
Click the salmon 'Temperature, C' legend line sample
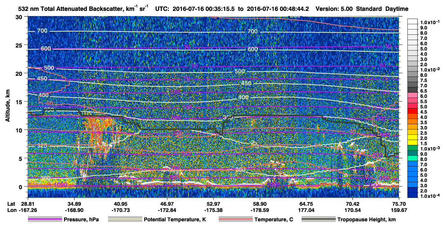[x=236, y=220]
